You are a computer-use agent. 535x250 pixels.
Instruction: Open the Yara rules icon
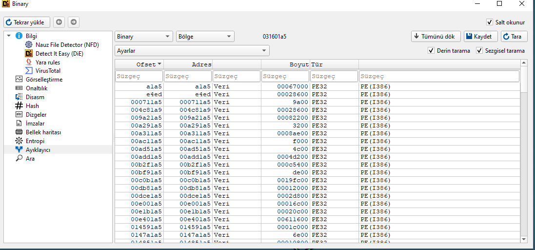click(x=29, y=62)
